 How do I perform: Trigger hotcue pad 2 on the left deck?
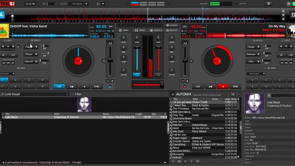point(16,80)
